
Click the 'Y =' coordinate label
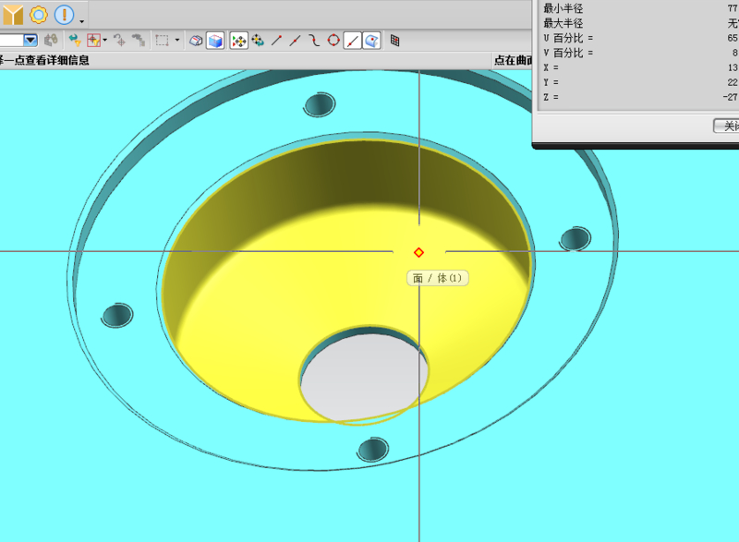pyautogui.click(x=551, y=82)
